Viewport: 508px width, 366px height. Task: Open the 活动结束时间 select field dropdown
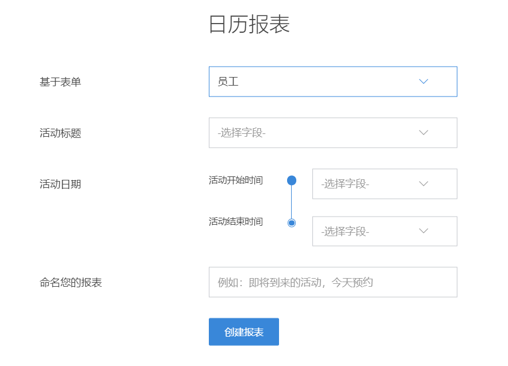tap(384, 231)
